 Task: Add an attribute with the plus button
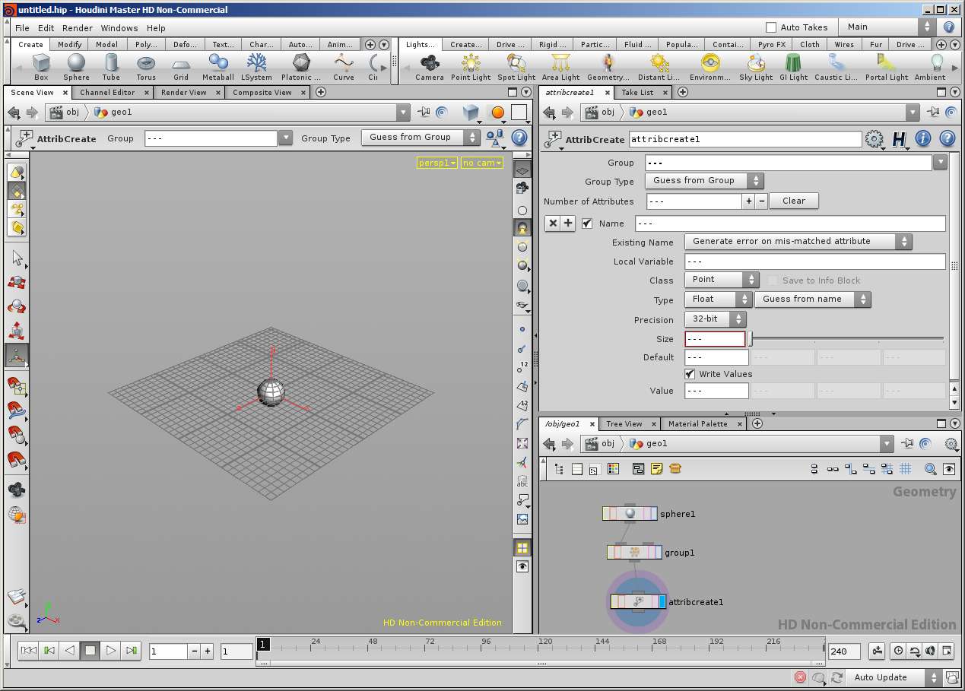568,223
